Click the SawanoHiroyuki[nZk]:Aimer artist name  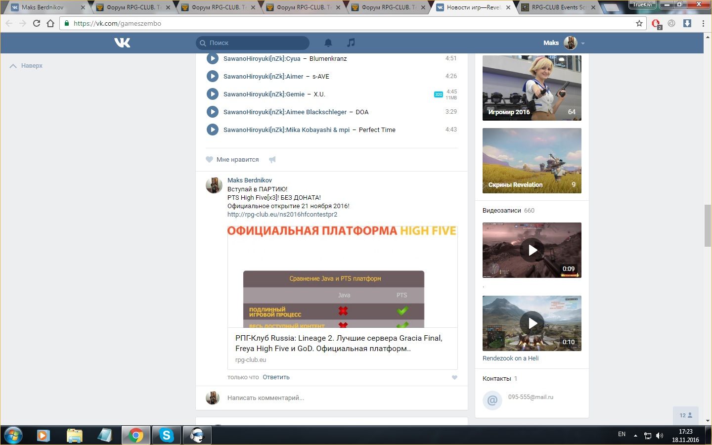(x=264, y=77)
